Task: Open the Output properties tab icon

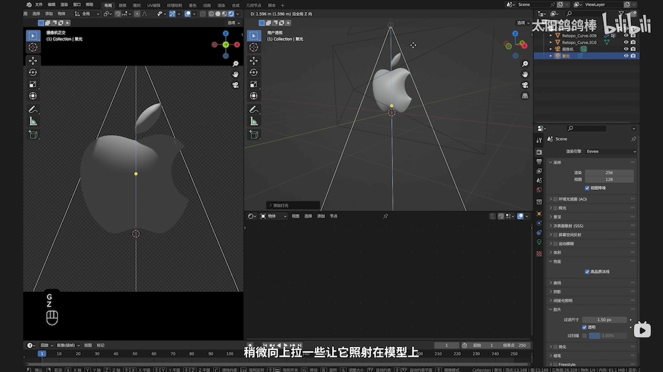Action: [x=539, y=162]
